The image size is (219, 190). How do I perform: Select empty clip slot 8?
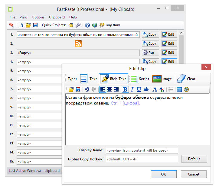pos(39,98)
